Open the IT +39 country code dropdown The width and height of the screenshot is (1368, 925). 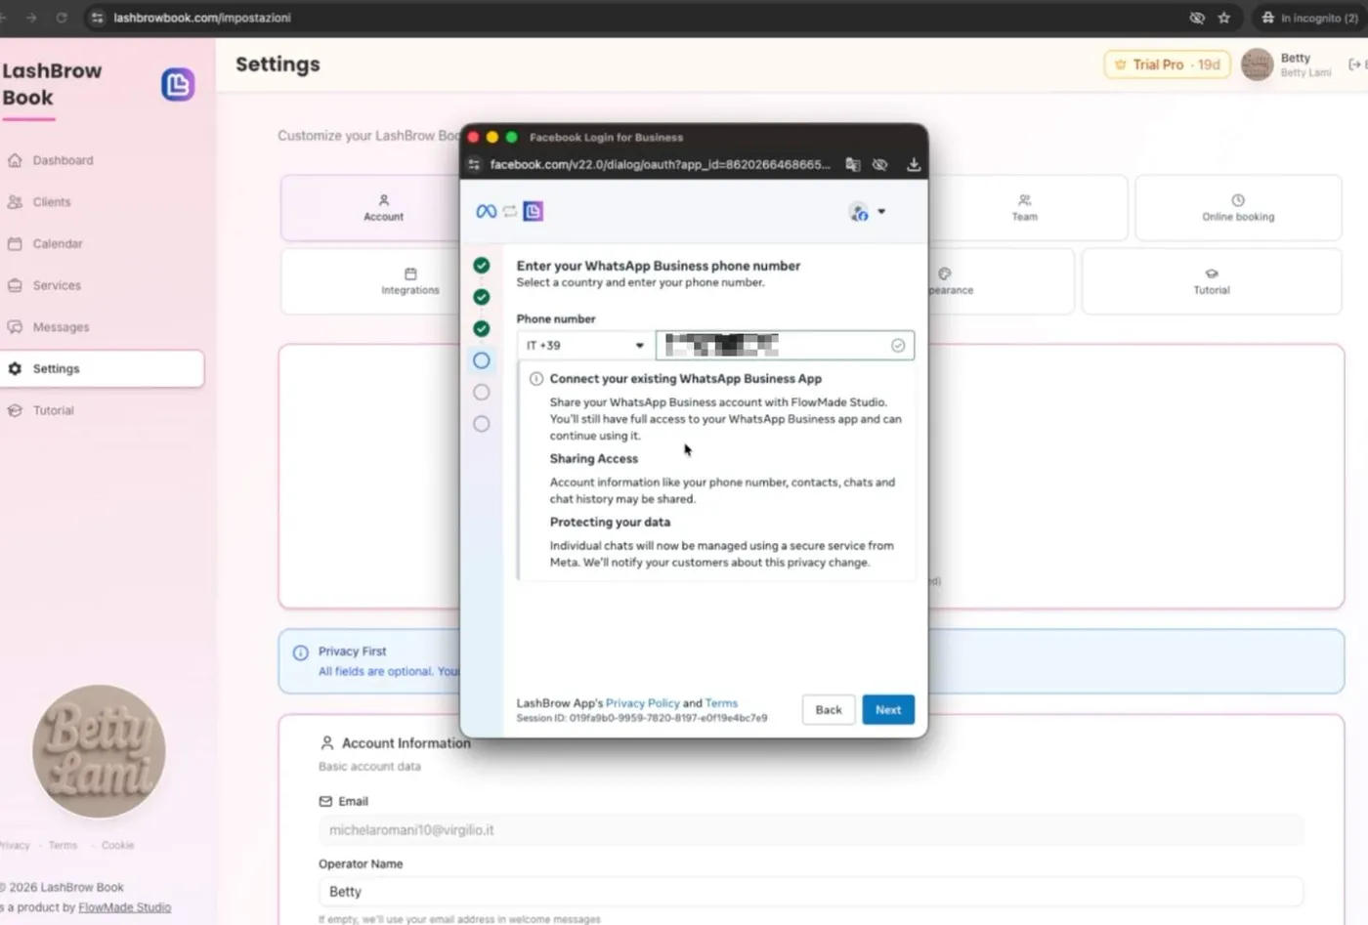[x=585, y=346]
